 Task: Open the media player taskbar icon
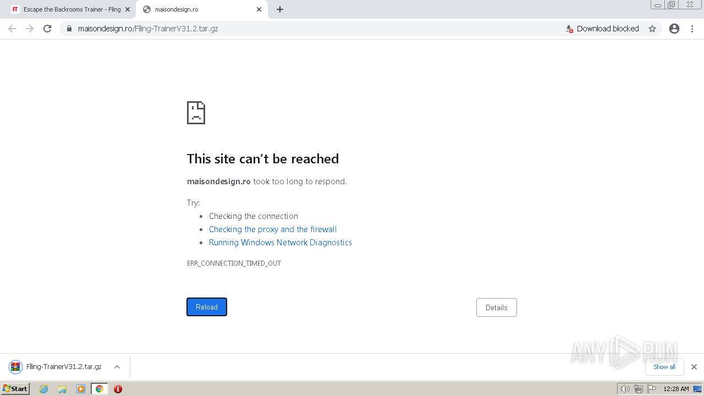click(81, 389)
